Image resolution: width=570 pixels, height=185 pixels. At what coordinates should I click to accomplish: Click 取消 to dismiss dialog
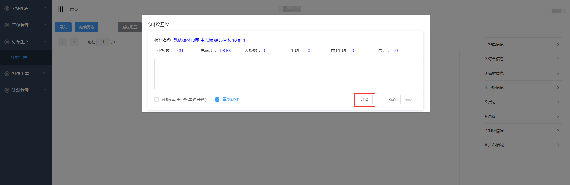click(x=392, y=100)
